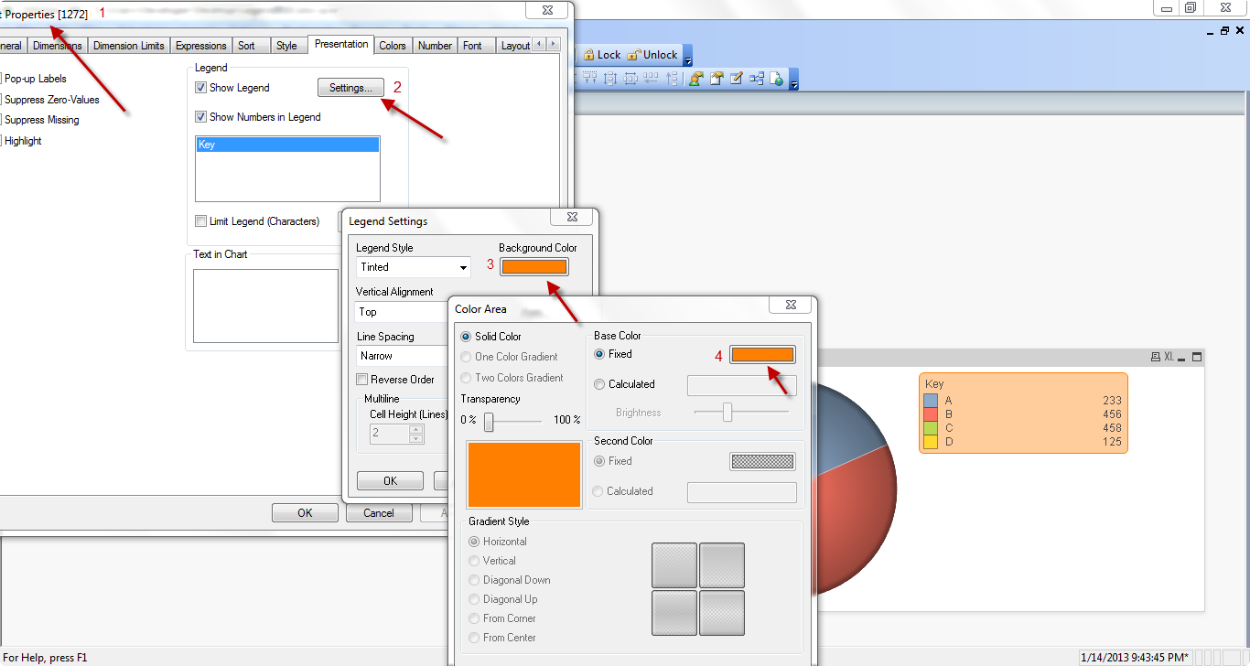Select the Key item in the legend list
The width and height of the screenshot is (1250, 666).
point(287,145)
